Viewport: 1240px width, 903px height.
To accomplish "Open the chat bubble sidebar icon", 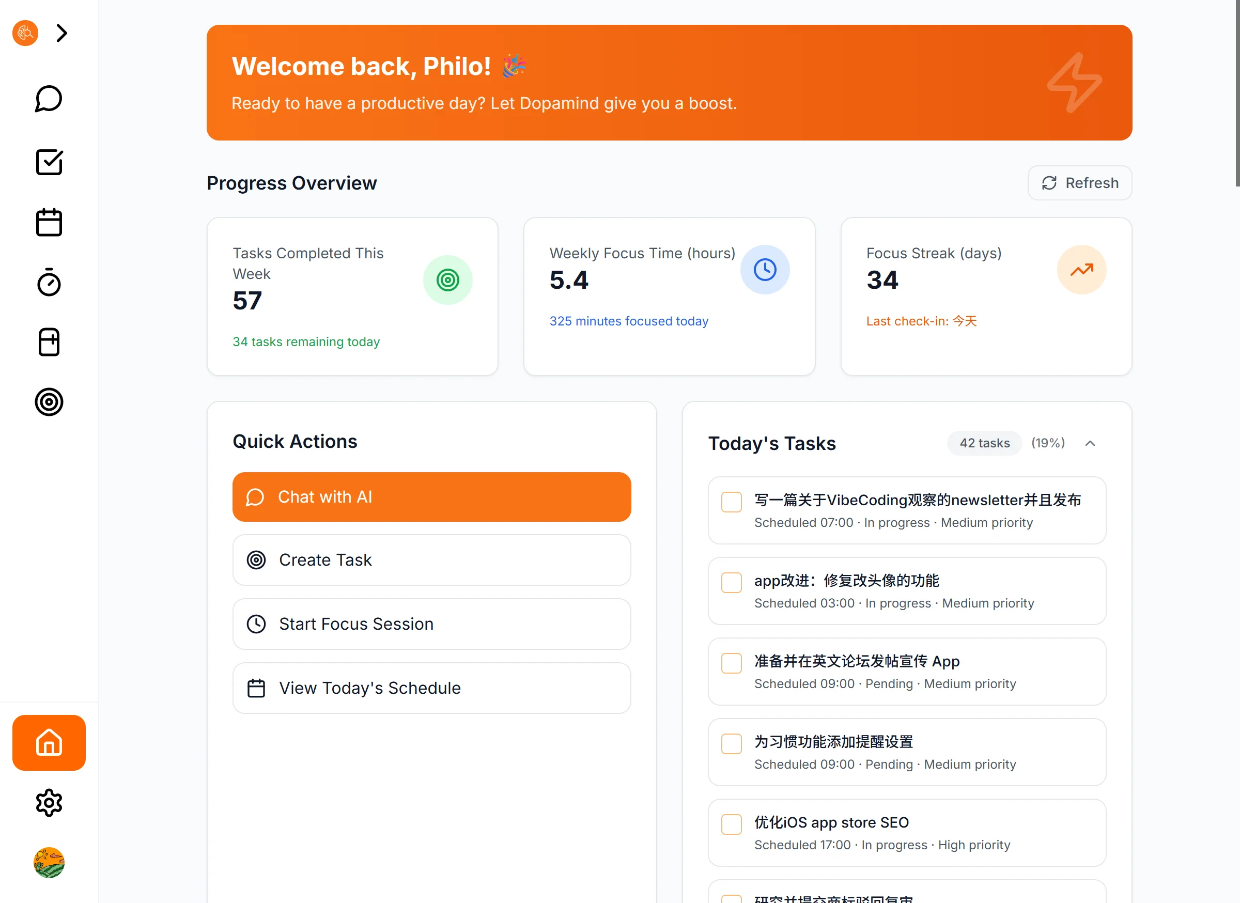I will pyautogui.click(x=49, y=99).
